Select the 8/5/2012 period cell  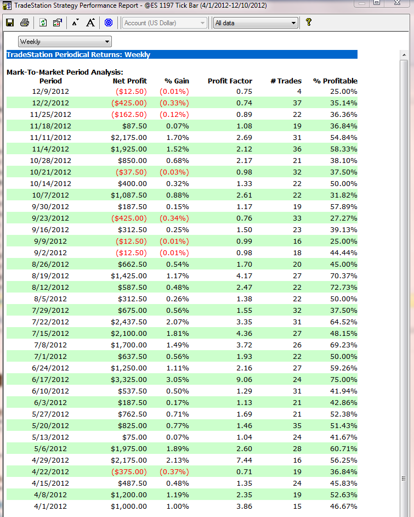[50, 299]
